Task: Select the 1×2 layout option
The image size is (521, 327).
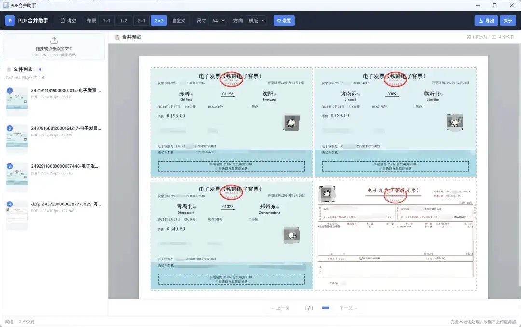Action: click(x=123, y=21)
